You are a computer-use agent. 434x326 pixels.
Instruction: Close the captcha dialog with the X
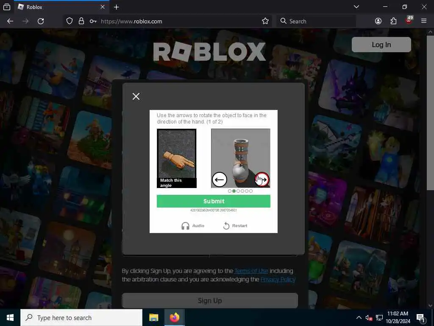(x=136, y=96)
